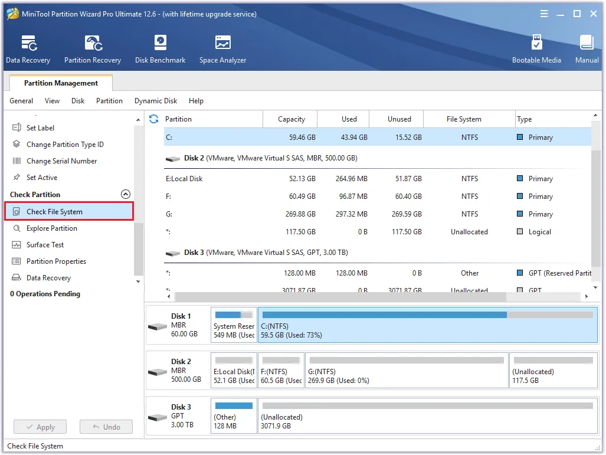Sort by the Type column header
Viewport: 606px width, 455px height.
(x=553, y=119)
